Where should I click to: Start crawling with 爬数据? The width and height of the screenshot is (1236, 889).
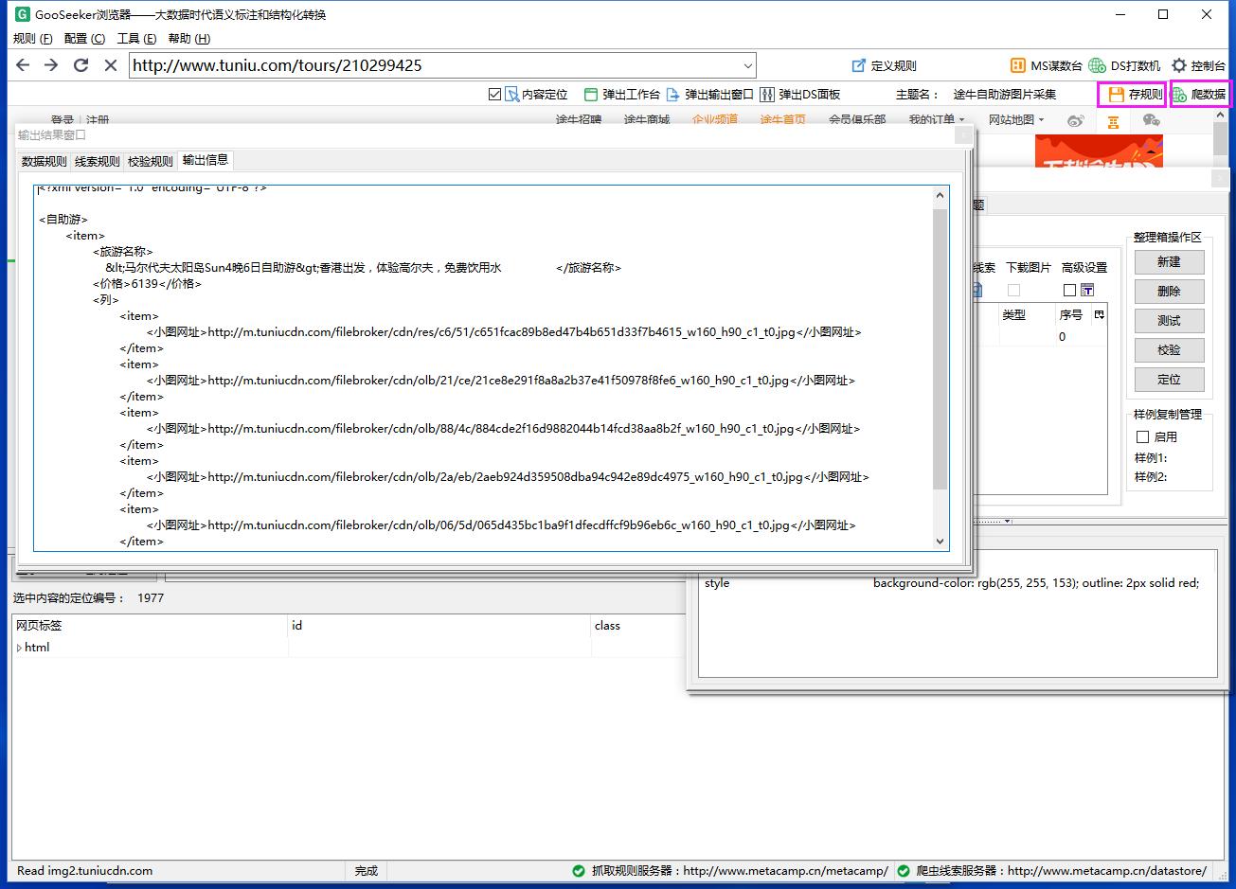(1199, 94)
